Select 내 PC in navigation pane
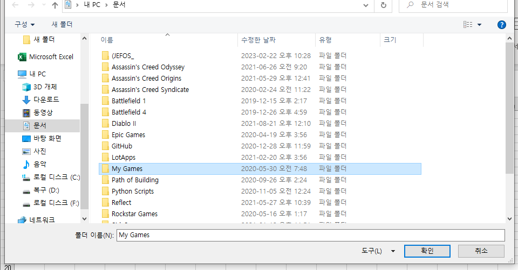This screenshot has height=270, width=518. 32,74
